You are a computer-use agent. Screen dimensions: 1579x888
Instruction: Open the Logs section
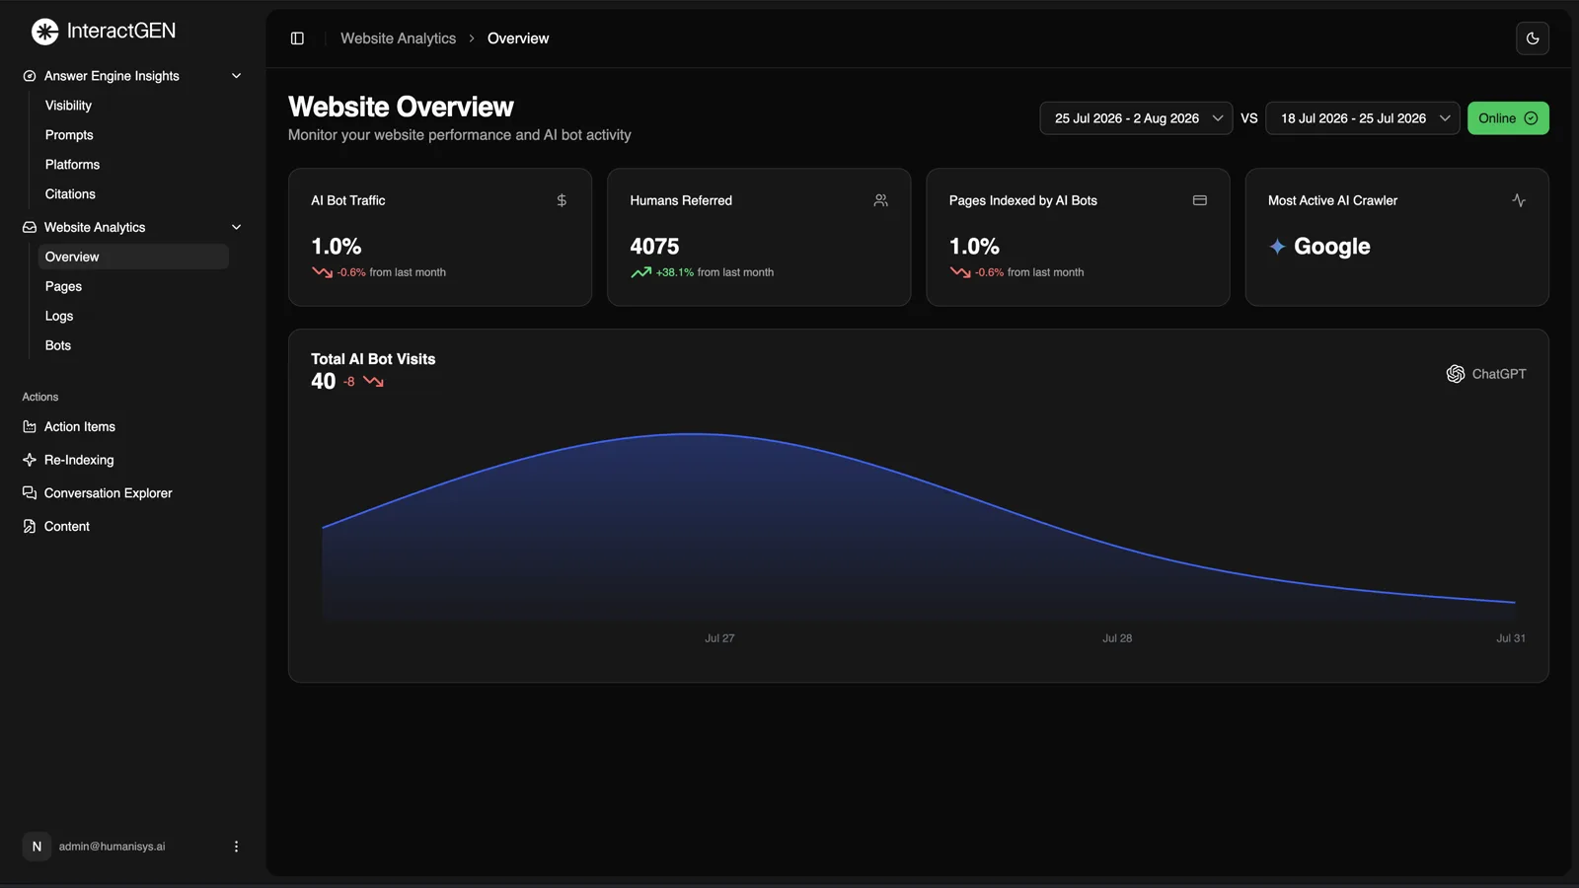click(59, 316)
